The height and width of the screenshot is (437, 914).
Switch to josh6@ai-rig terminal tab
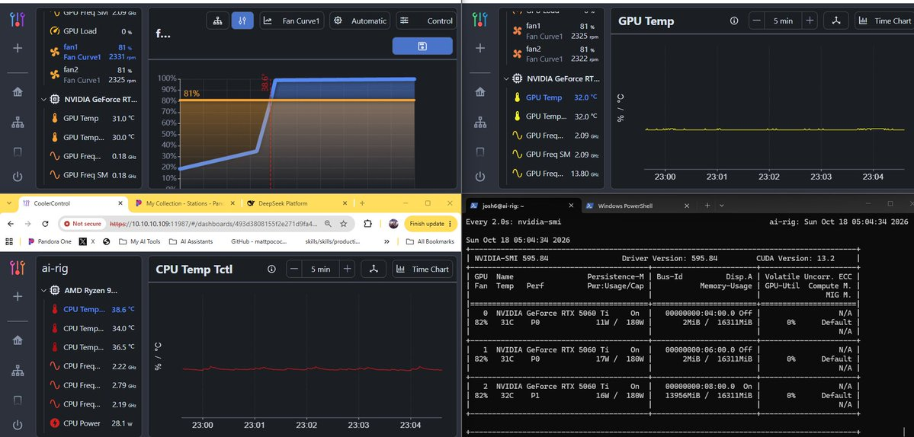coord(523,206)
